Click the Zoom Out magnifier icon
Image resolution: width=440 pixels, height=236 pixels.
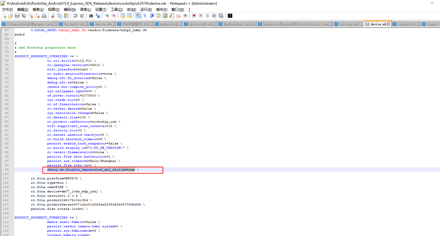(114, 16)
